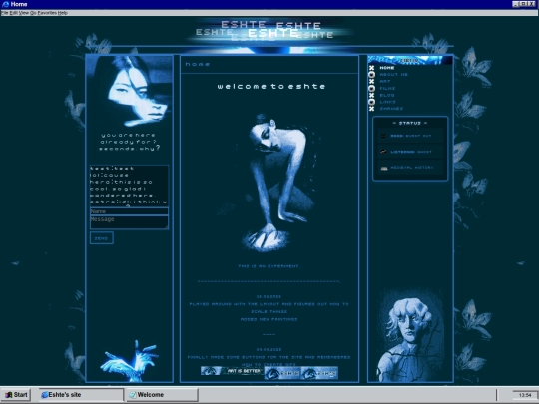Click the O heart icon beside About Me
Viewport: 539px width, 404px height.
point(371,75)
